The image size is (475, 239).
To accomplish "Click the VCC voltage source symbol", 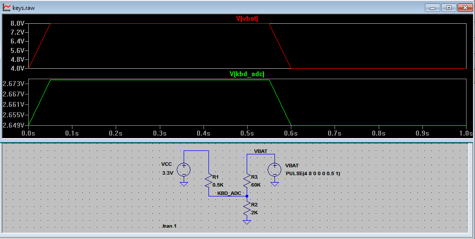I will click(184, 170).
